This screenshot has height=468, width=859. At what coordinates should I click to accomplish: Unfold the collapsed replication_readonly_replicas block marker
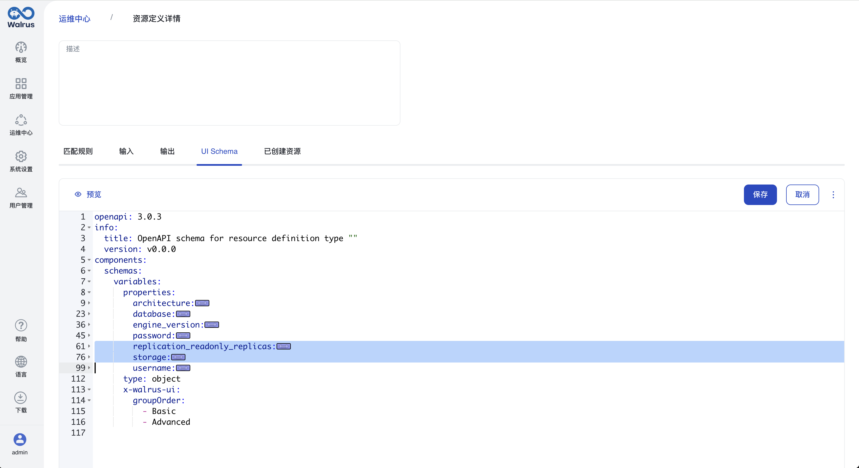284,347
